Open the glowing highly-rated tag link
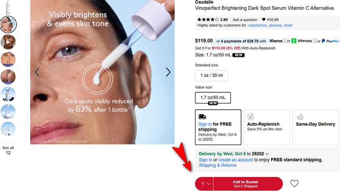Screen dimensions: 340x191 275,26
